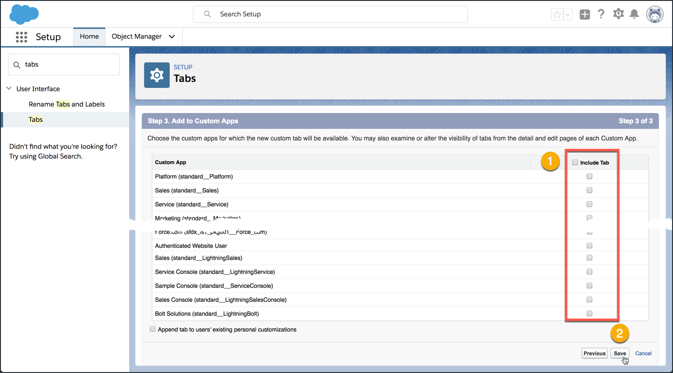Image resolution: width=673 pixels, height=373 pixels.
Task: Click the Cancel link
Action: 643,353
